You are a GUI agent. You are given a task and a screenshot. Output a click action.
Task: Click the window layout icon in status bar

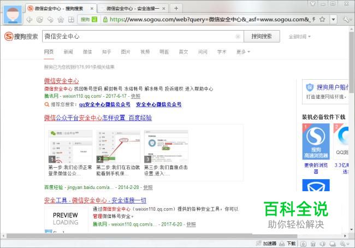point(333,244)
